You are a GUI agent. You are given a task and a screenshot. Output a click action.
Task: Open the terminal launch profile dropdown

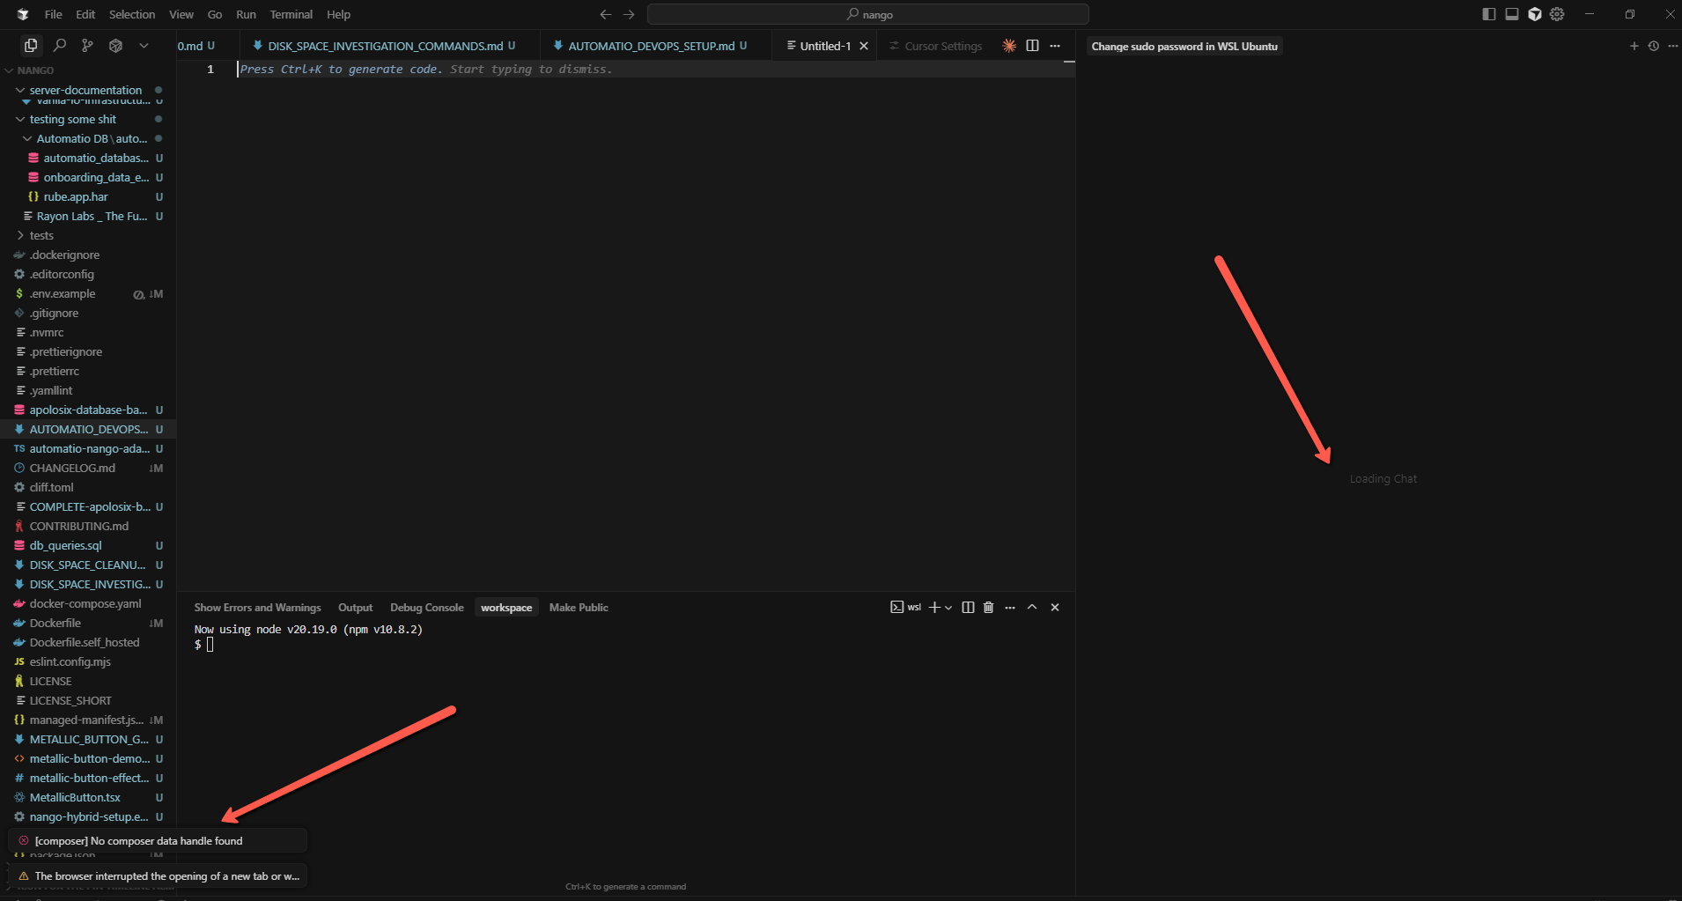[948, 608]
